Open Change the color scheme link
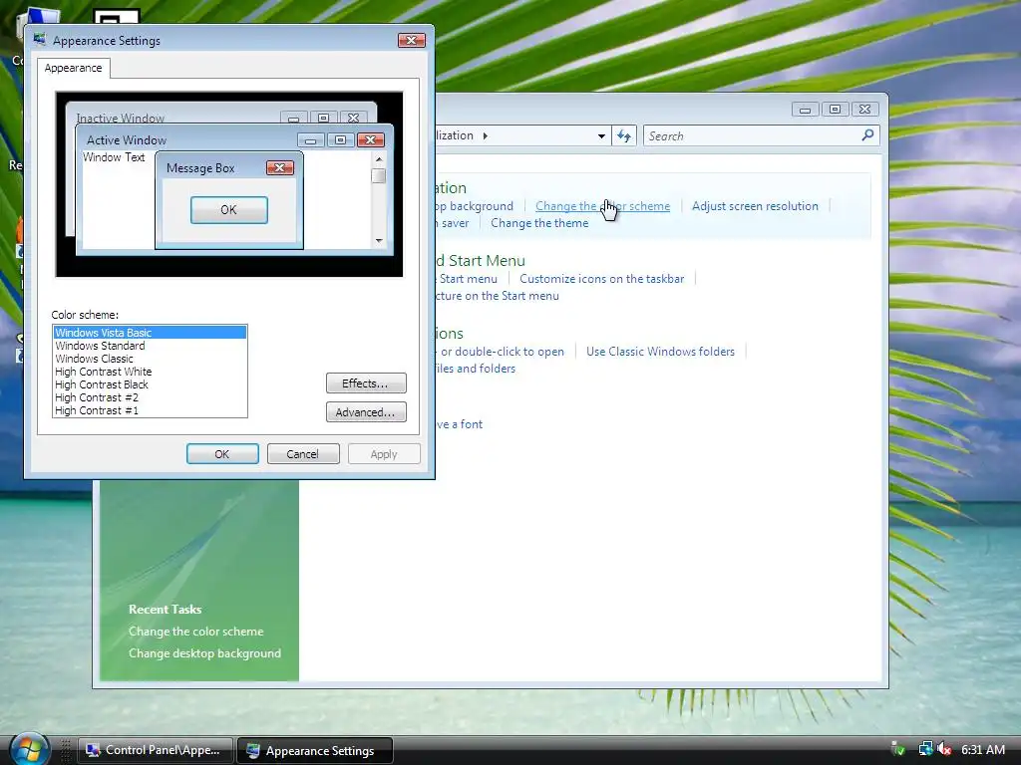Viewport: 1021px width, 765px height. point(602,205)
